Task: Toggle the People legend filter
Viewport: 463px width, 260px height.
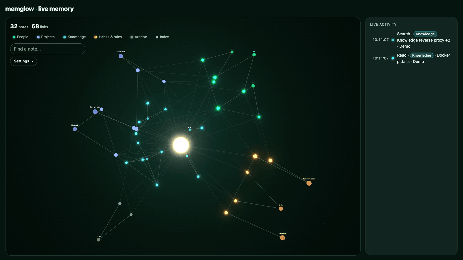Action: 20,37
